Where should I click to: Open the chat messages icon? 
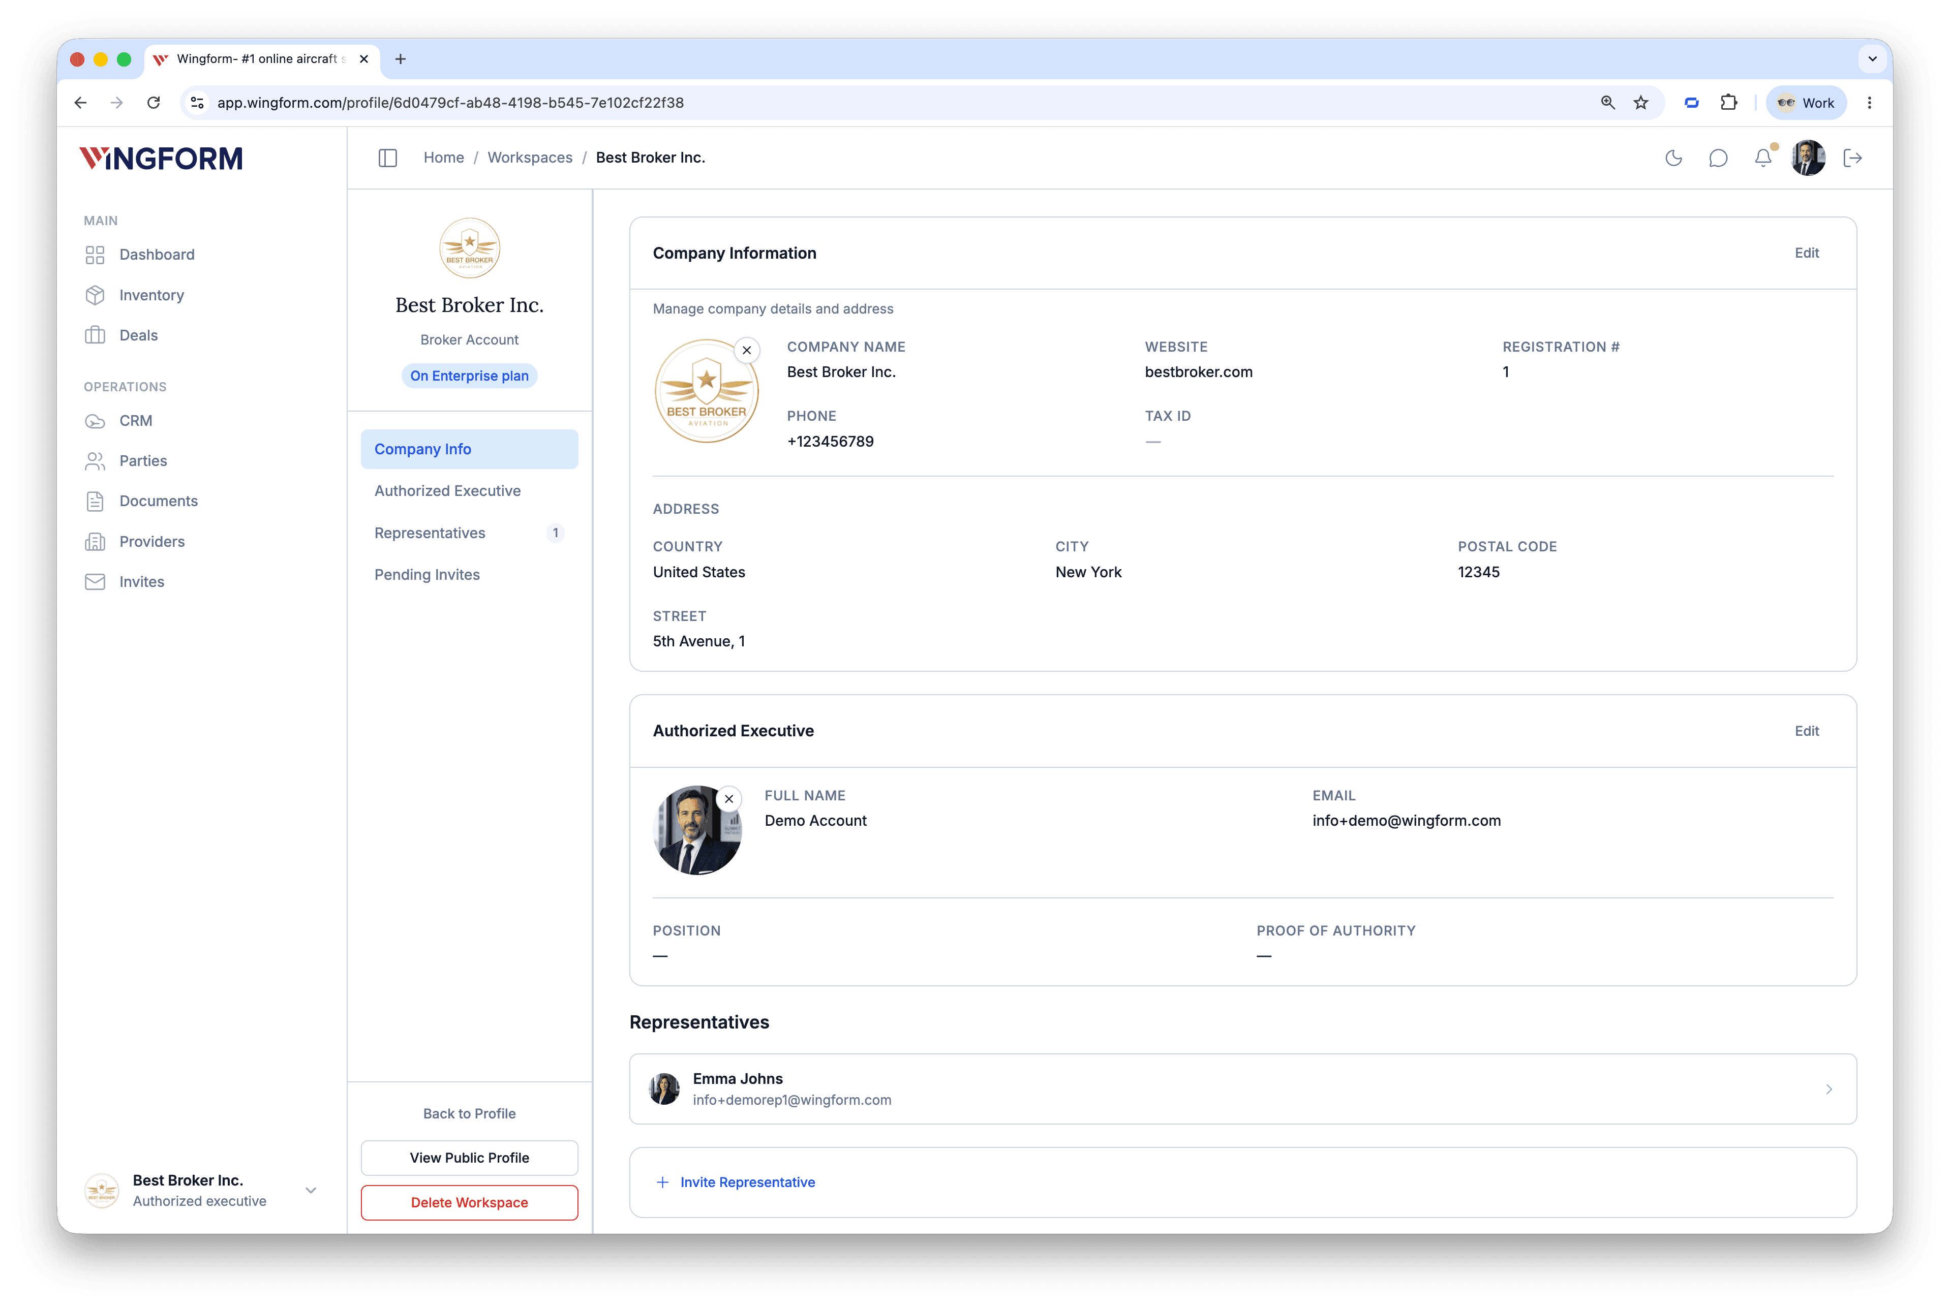pyautogui.click(x=1718, y=158)
